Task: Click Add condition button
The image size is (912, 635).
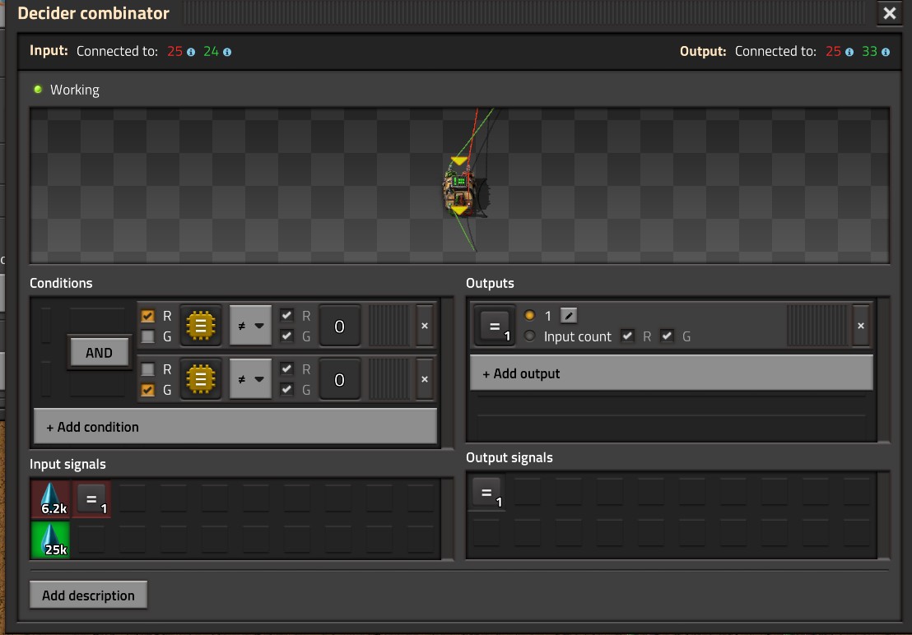Action: pyautogui.click(x=235, y=427)
